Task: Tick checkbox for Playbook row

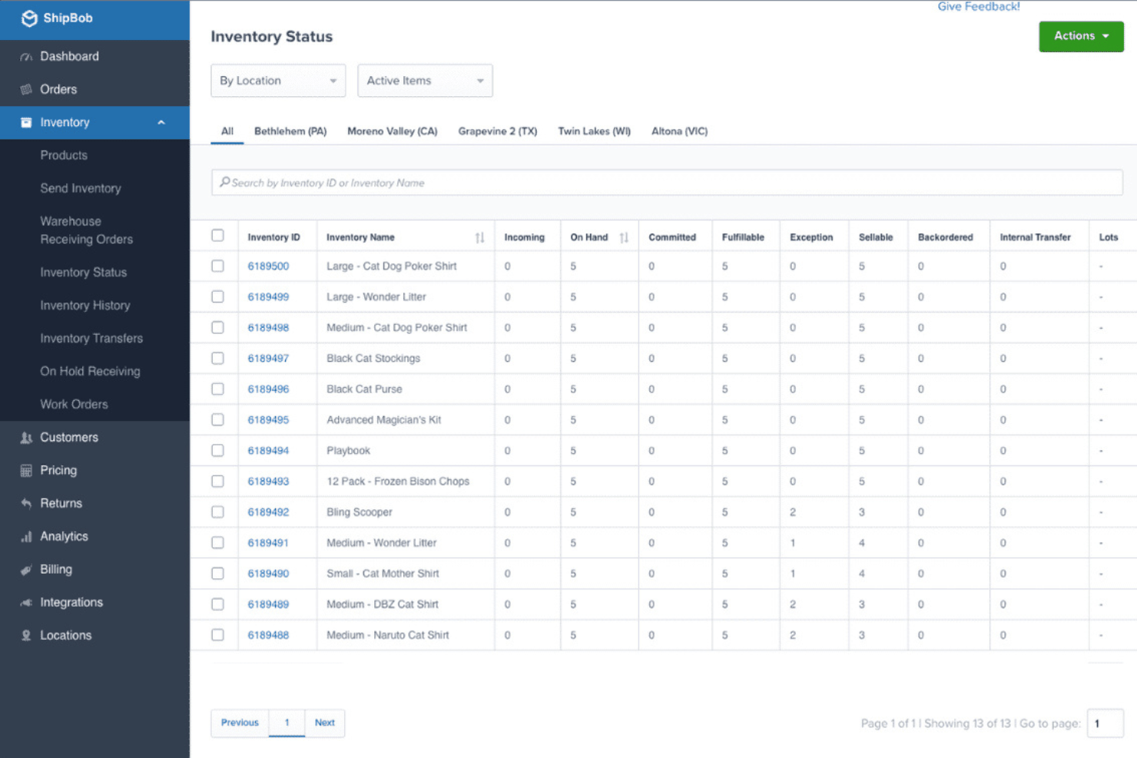Action: 217,450
